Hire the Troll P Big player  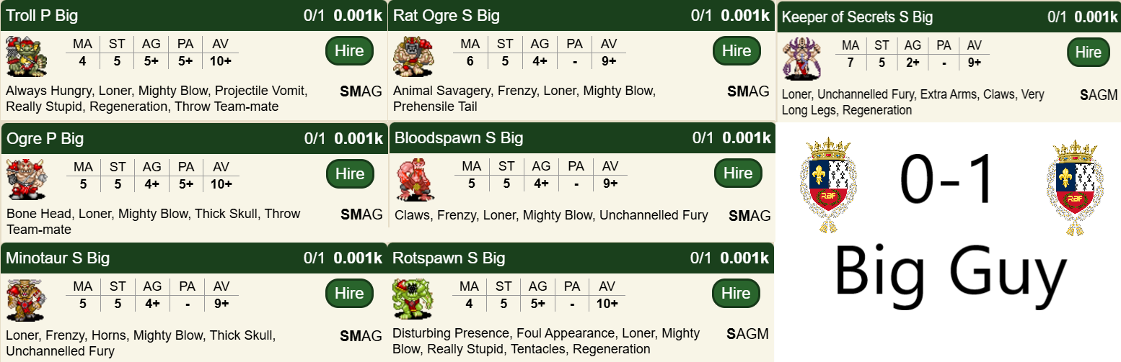click(350, 51)
